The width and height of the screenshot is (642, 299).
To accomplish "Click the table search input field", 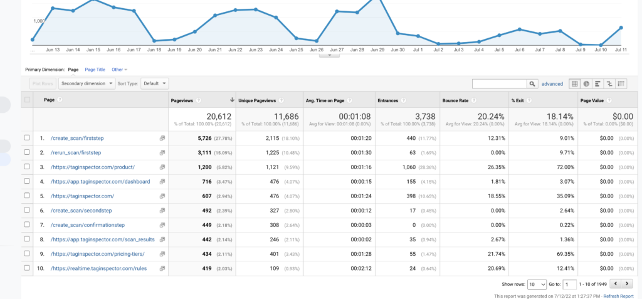I will click(499, 83).
